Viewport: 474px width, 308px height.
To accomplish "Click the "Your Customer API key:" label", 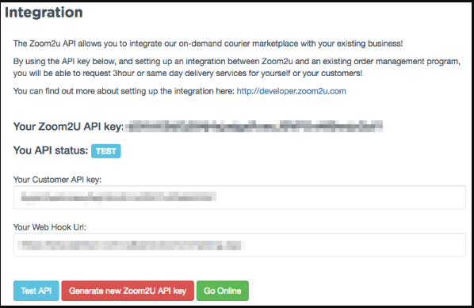I will (57, 180).
